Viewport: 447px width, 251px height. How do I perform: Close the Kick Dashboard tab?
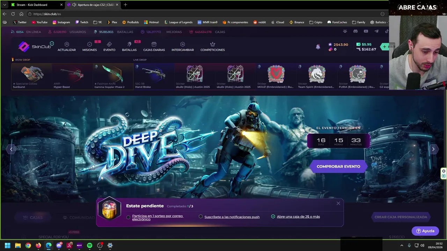click(61, 5)
